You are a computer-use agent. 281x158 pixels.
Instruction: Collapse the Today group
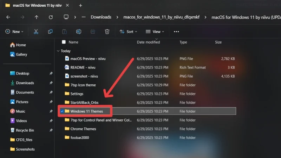point(58,51)
